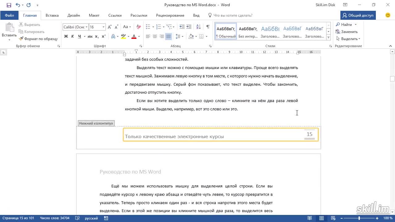Expand the Вставить paste options arrow
395x222 pixels.
(x=9, y=40)
